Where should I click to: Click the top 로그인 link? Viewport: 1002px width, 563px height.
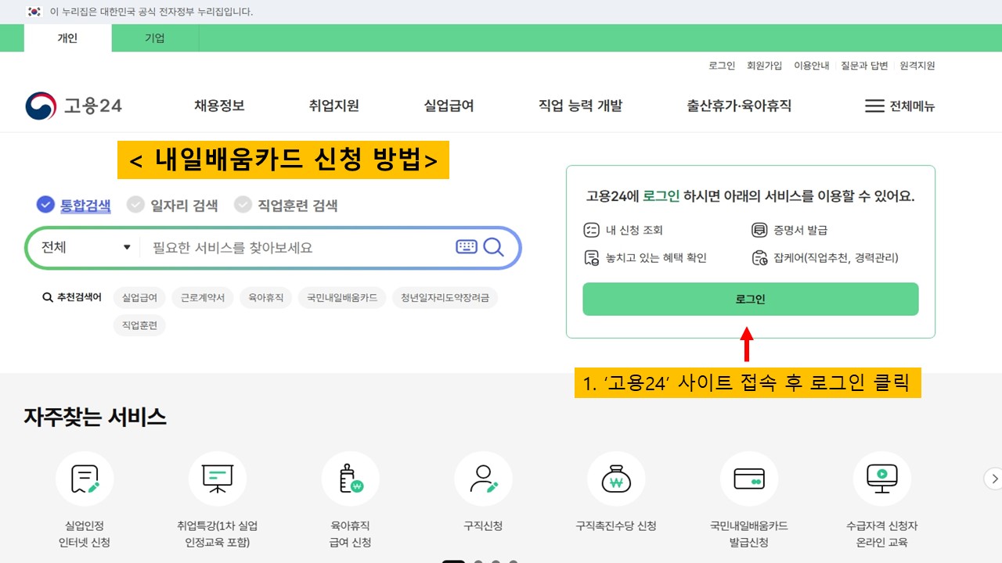tap(722, 66)
